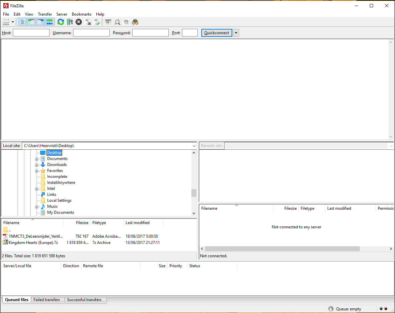Viewport: 395px width, 313px height.
Task: Toggle directory comparison
Action: [x=117, y=22]
